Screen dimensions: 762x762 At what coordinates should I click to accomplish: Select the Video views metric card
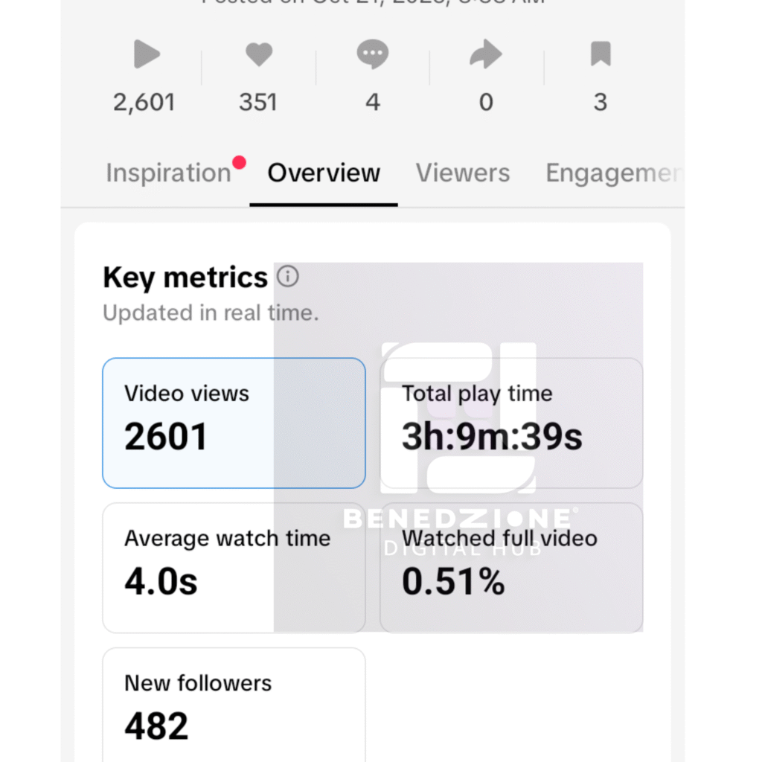click(234, 423)
